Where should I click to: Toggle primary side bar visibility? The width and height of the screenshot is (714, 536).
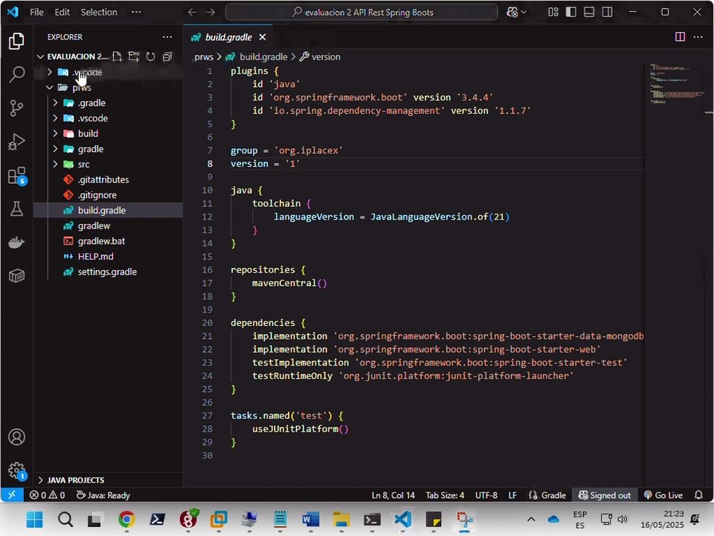click(x=571, y=13)
